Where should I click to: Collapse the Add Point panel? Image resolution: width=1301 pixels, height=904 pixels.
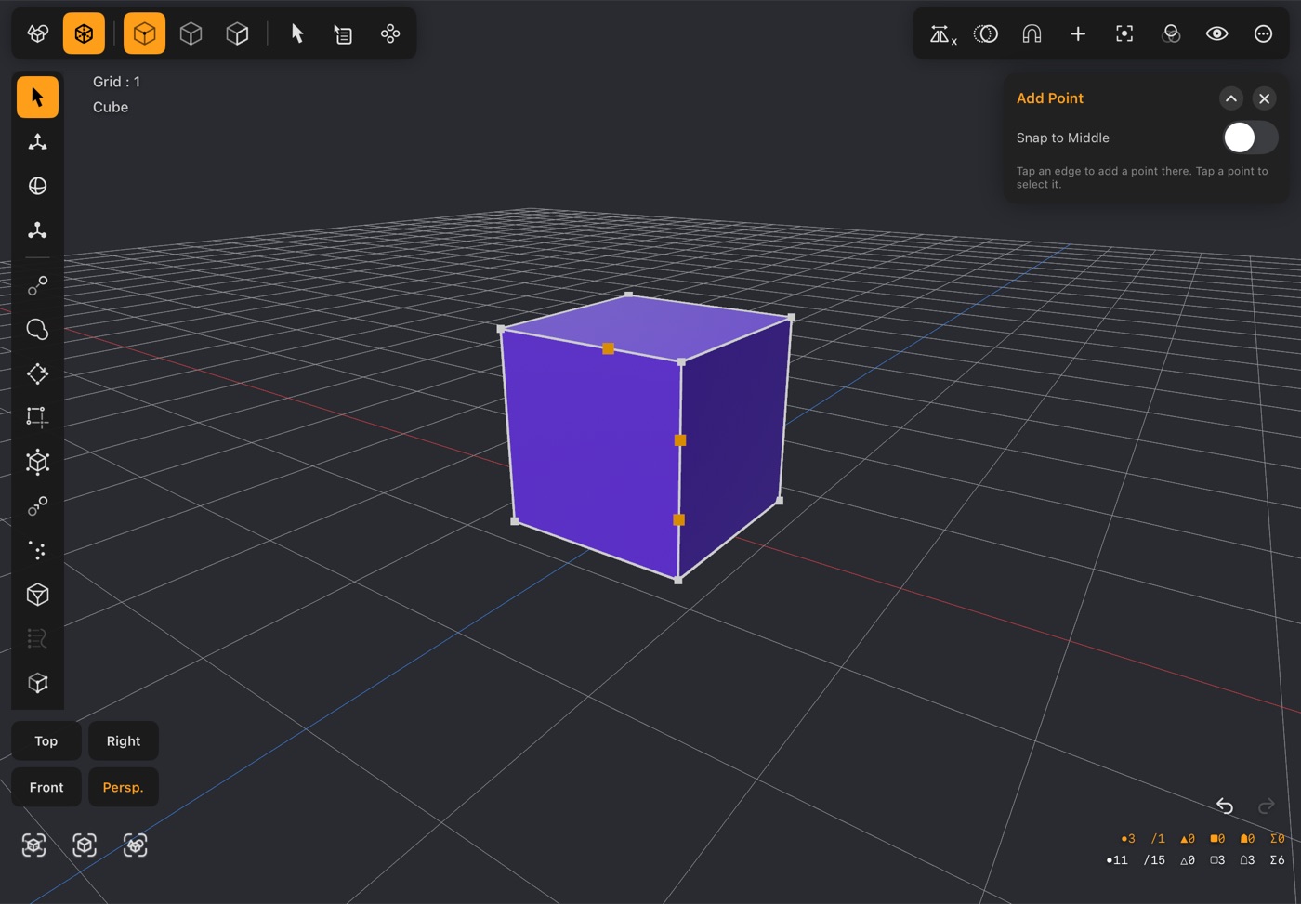point(1230,98)
